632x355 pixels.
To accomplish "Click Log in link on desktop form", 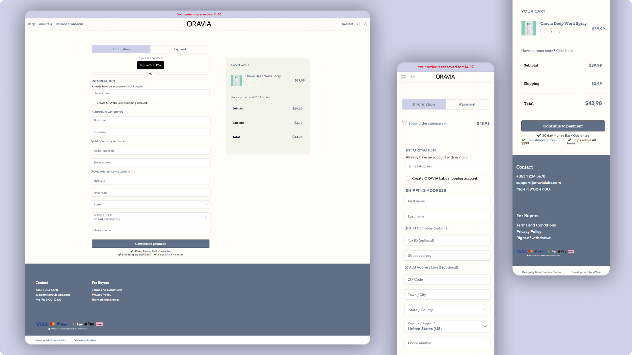I will pos(139,86).
